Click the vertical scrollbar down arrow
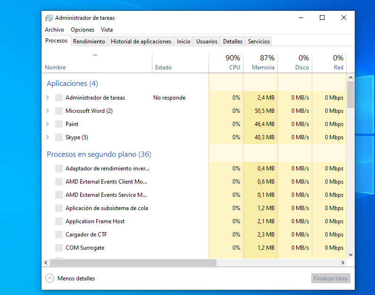The image size is (375, 295). (x=350, y=255)
